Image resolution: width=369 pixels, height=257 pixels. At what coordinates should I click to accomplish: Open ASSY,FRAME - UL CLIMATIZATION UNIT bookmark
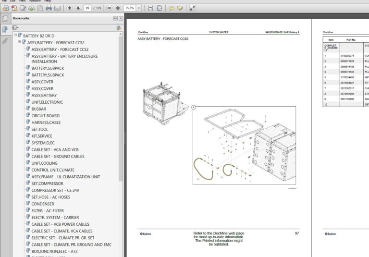[66, 177]
